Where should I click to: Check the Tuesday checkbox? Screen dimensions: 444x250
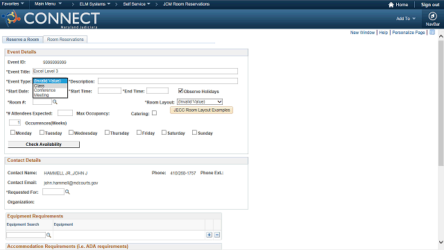42,133
